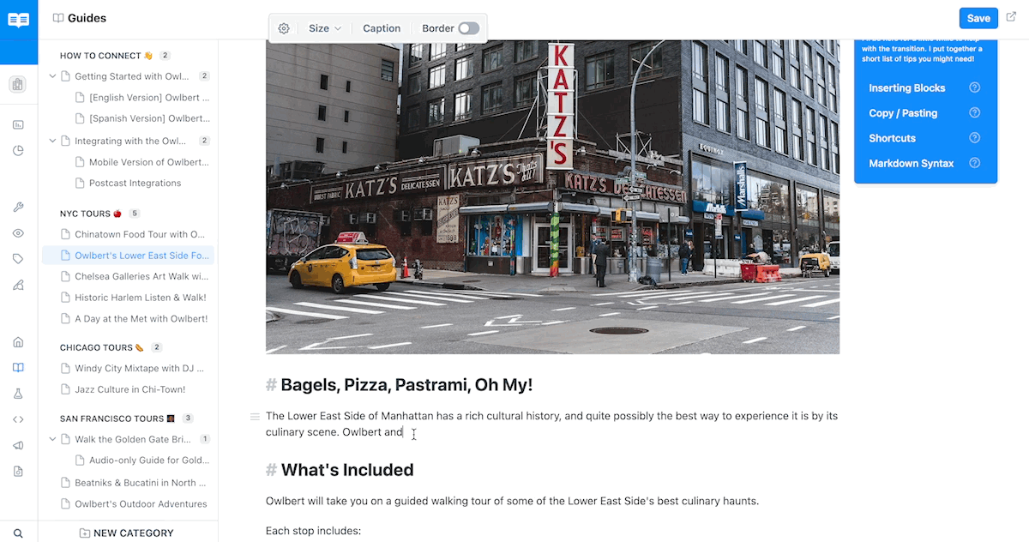Click help icon next to Inserting Blocks
This screenshot has width=1029, height=542.
pos(974,87)
